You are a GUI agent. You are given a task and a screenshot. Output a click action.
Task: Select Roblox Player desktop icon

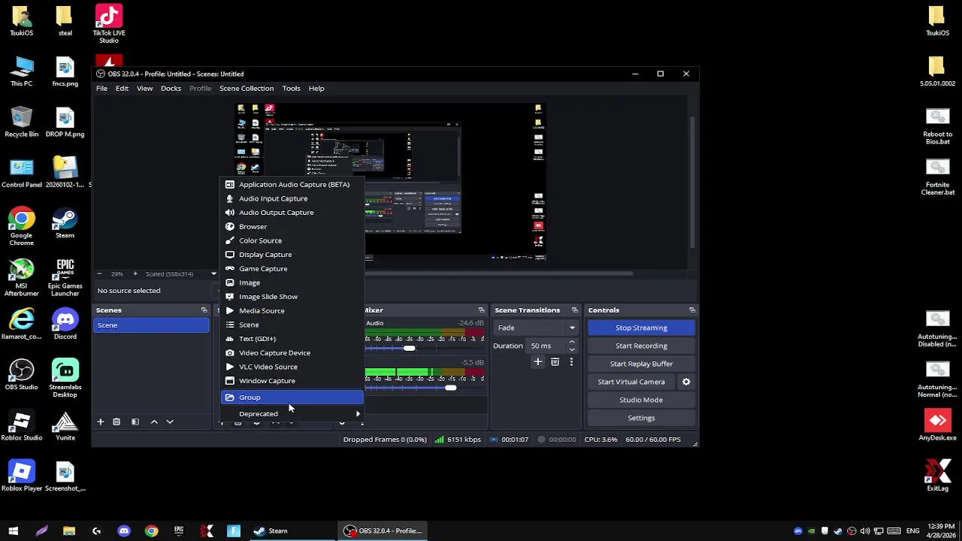(22, 476)
